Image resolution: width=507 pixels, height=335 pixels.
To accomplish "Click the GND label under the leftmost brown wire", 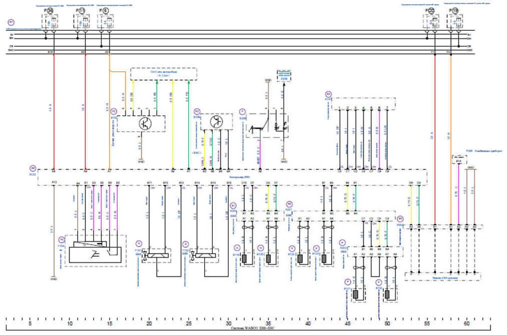I will pyautogui.click(x=53, y=279).
